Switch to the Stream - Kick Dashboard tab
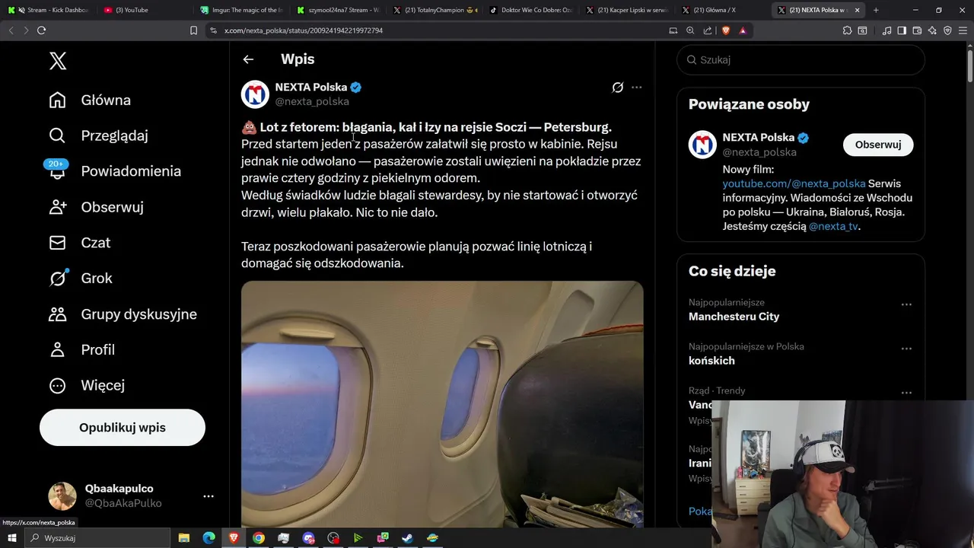The height and width of the screenshot is (548, 974). tap(50, 10)
